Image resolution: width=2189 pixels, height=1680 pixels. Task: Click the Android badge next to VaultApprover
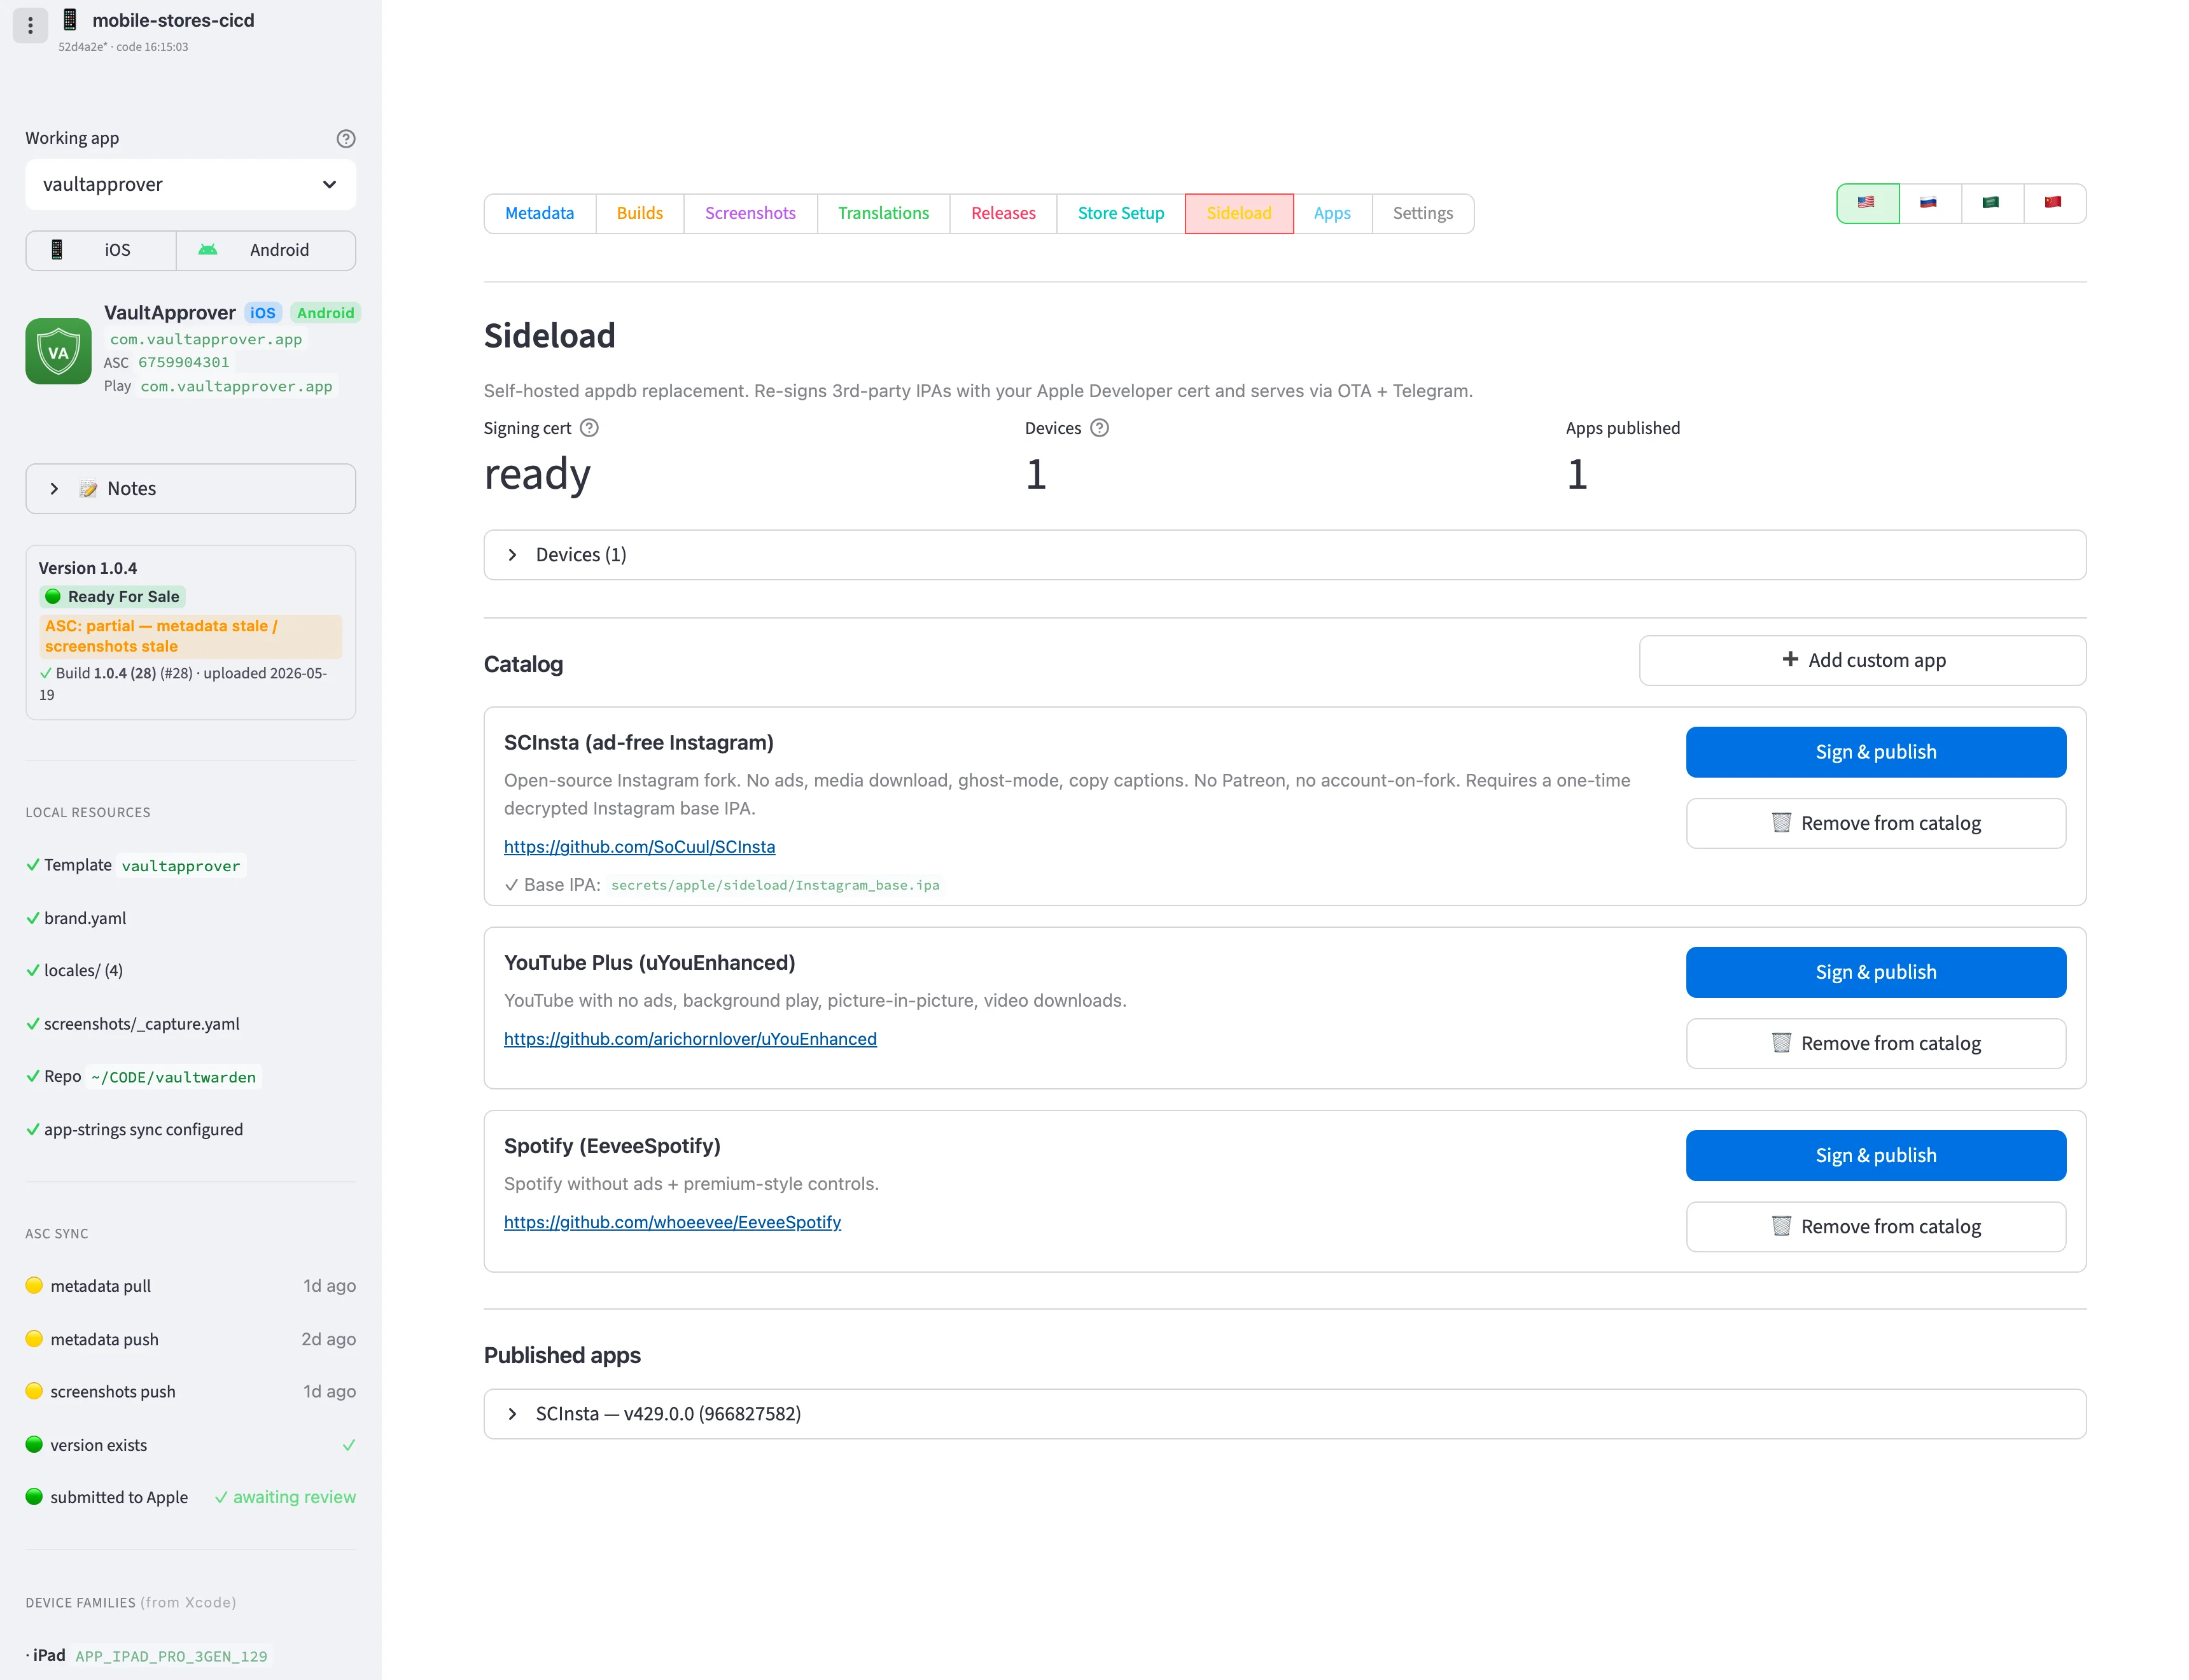(325, 313)
